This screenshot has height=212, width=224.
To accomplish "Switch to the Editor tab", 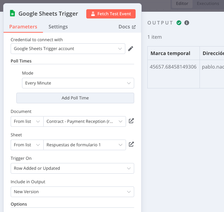I will [x=182, y=4].
